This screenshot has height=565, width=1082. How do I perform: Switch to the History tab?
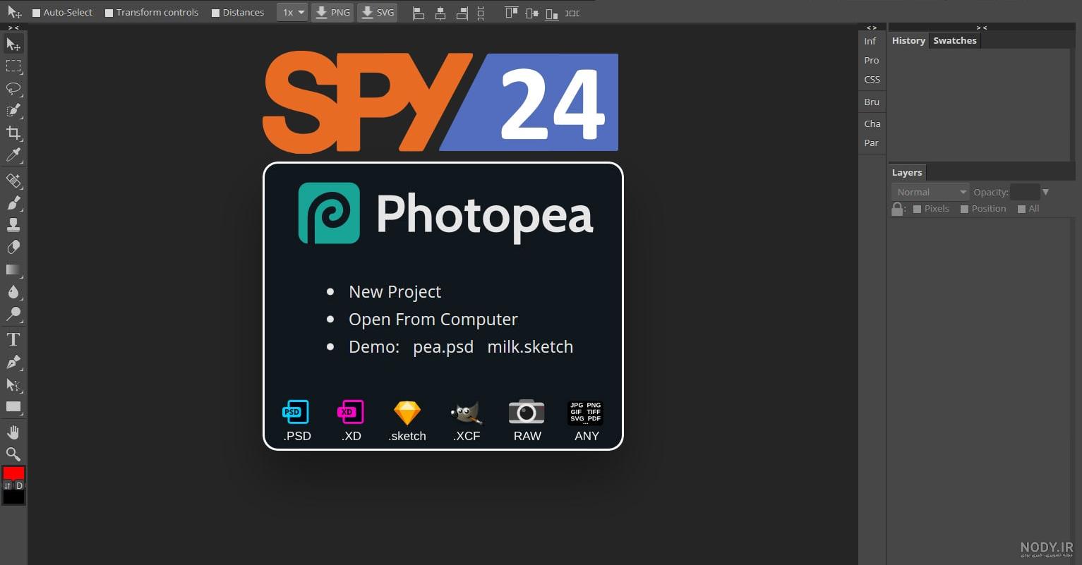click(x=908, y=40)
